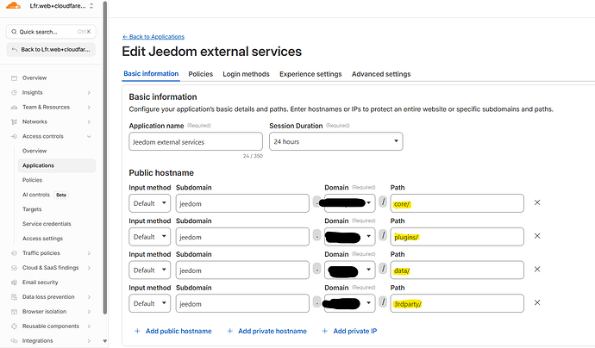Remove the core/ path hostname row
Screen dimensions: 595x348
point(537,202)
